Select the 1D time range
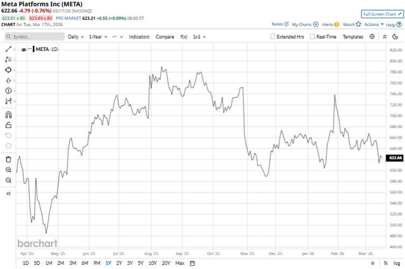Viewport: 405px width, 269px height. 25,263
